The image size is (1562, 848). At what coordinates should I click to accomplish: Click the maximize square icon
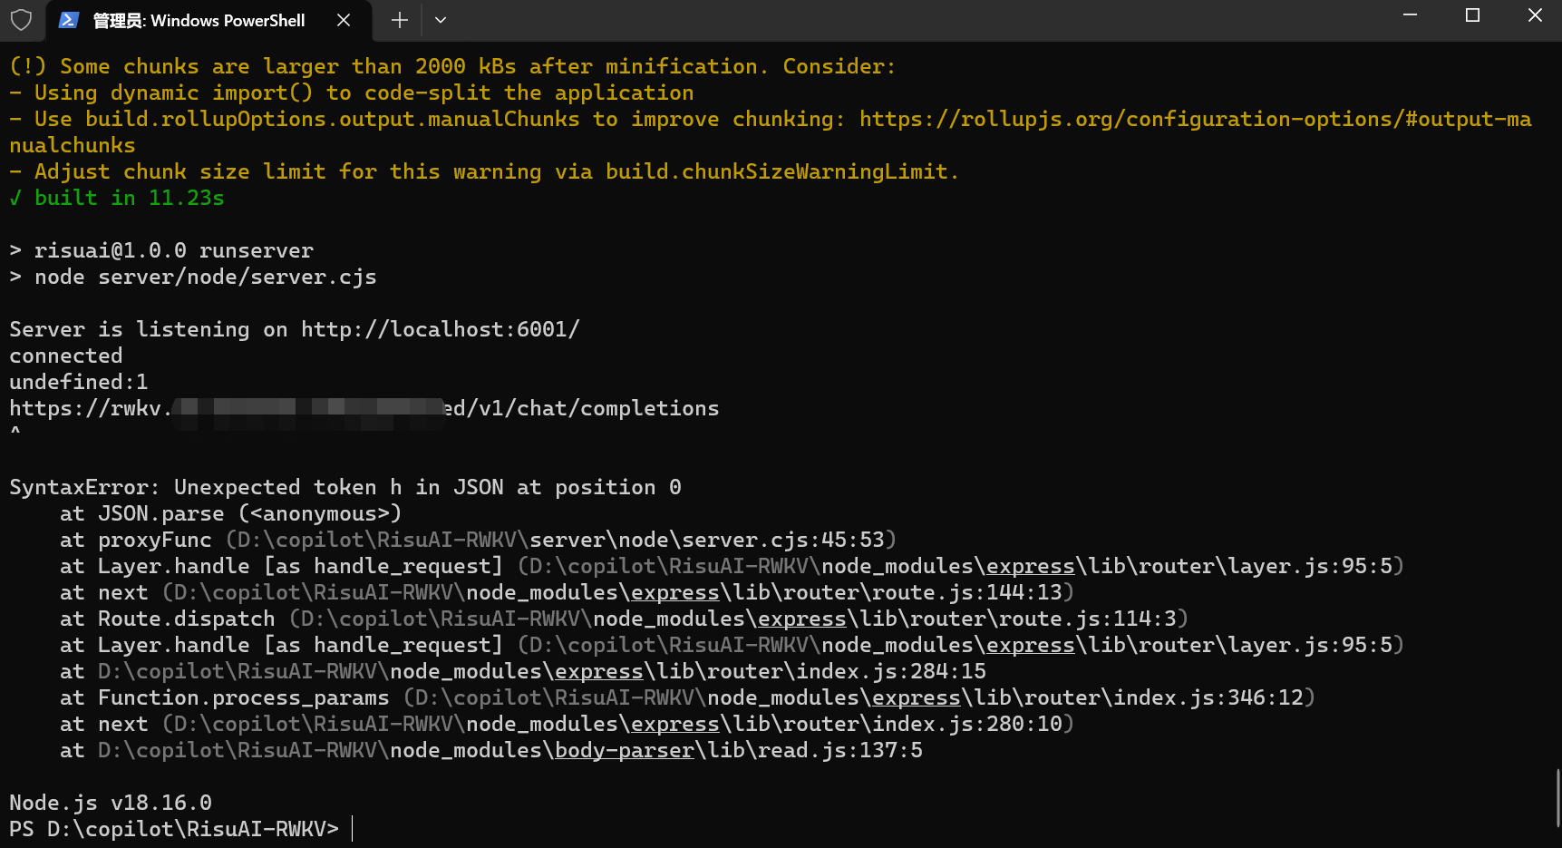pyautogui.click(x=1472, y=15)
